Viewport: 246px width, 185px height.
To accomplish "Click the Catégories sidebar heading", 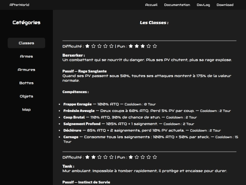I will click(26, 23).
